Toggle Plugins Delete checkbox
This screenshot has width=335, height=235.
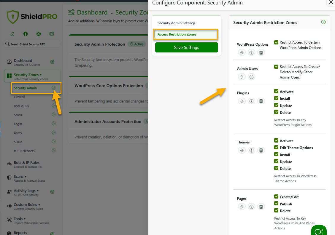(x=276, y=112)
